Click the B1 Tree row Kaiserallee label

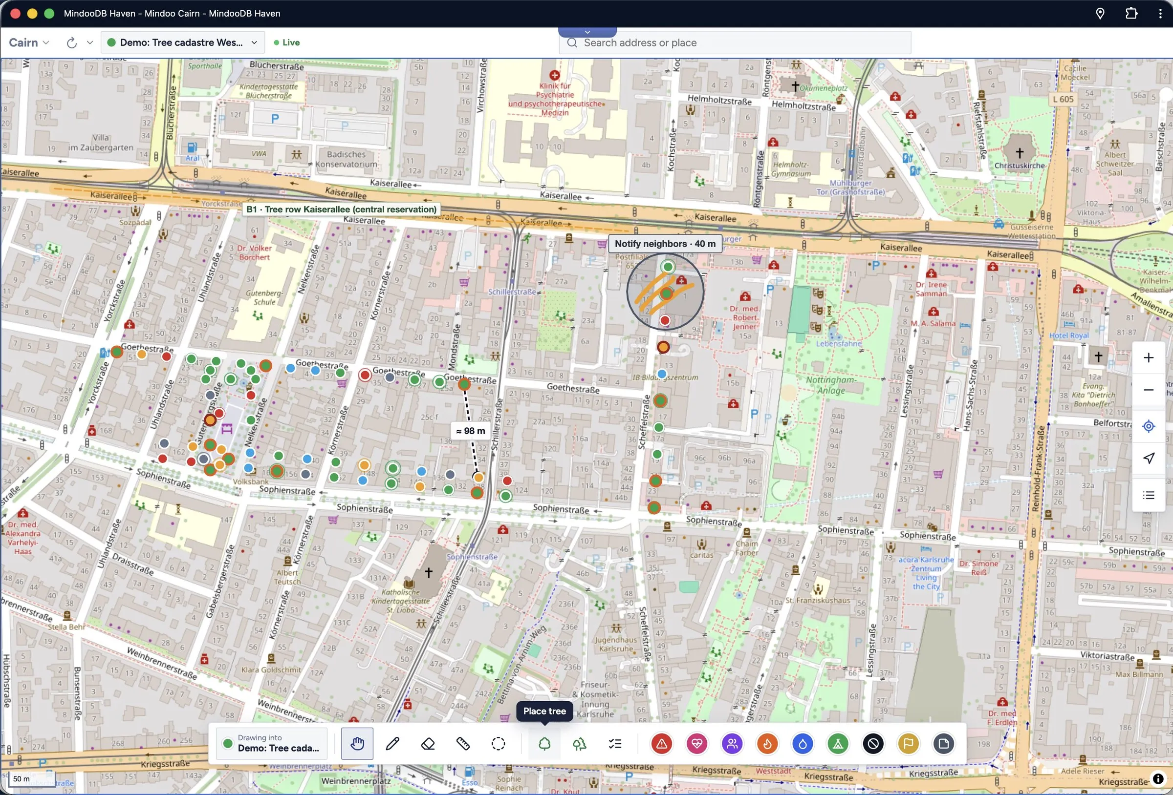341,209
